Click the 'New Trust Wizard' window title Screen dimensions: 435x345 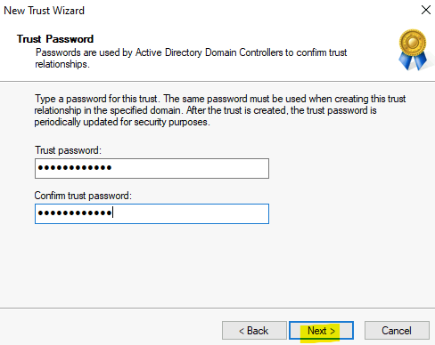(44, 11)
